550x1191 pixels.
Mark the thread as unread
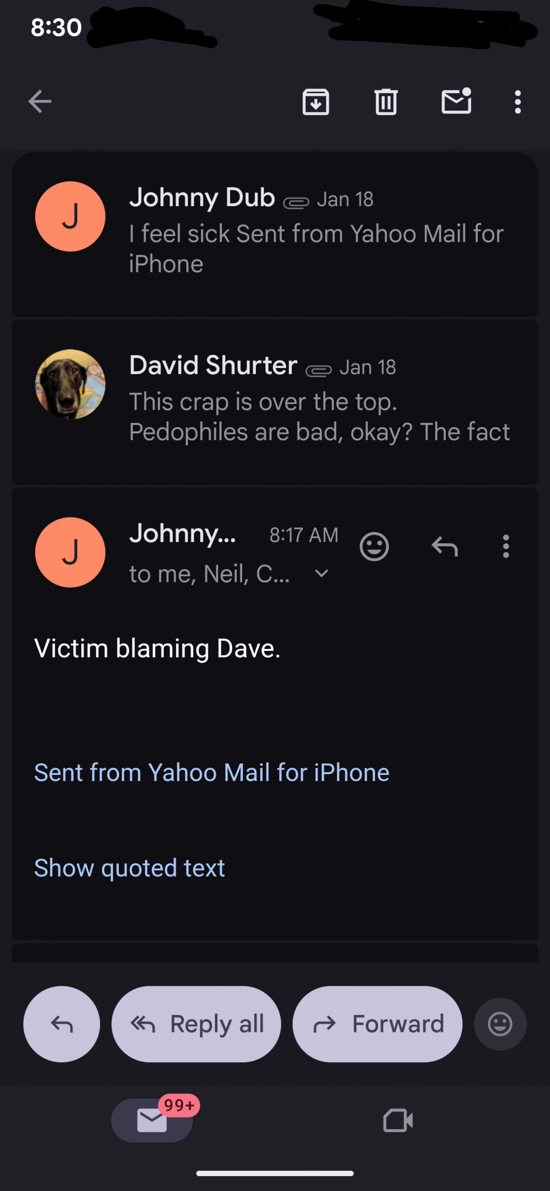point(456,101)
